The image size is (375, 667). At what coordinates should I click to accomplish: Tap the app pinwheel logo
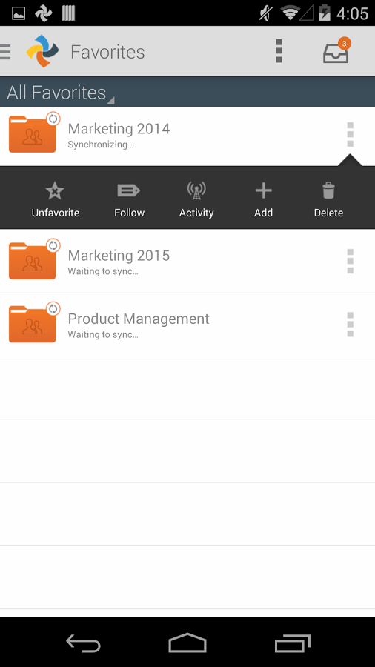click(x=42, y=51)
